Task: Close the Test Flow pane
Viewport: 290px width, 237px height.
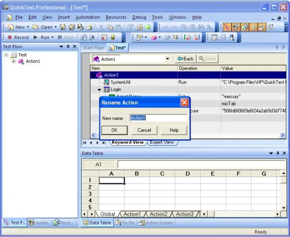Action: [74, 46]
